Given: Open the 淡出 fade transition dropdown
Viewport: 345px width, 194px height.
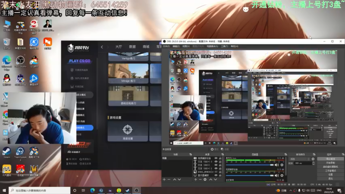Looking at the screenshot, I should click(x=300, y=159).
